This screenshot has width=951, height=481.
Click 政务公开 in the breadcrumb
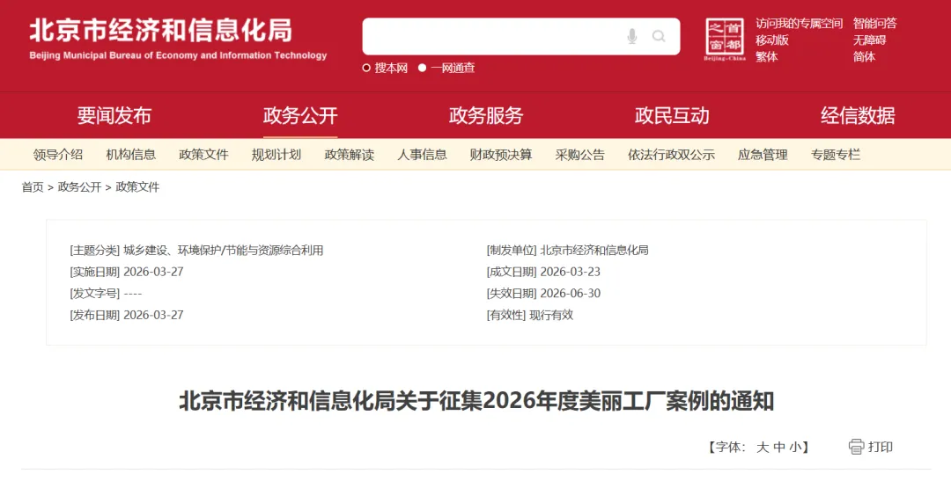tap(79, 187)
